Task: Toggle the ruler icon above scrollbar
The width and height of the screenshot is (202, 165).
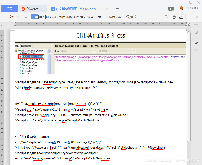Action: 189,24
